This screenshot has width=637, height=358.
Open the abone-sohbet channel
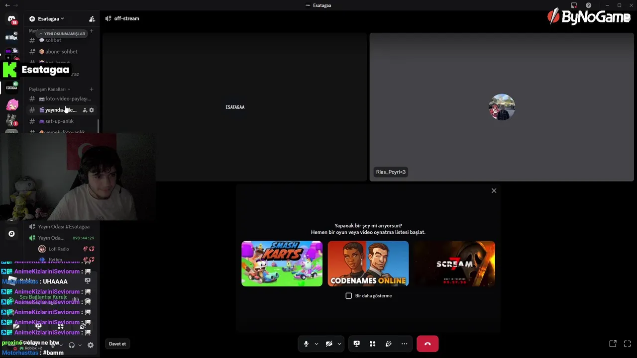61,52
